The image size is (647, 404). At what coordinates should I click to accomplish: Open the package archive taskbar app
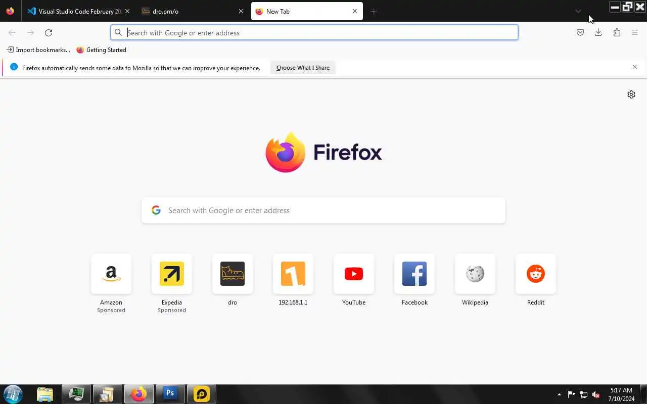pos(107,394)
